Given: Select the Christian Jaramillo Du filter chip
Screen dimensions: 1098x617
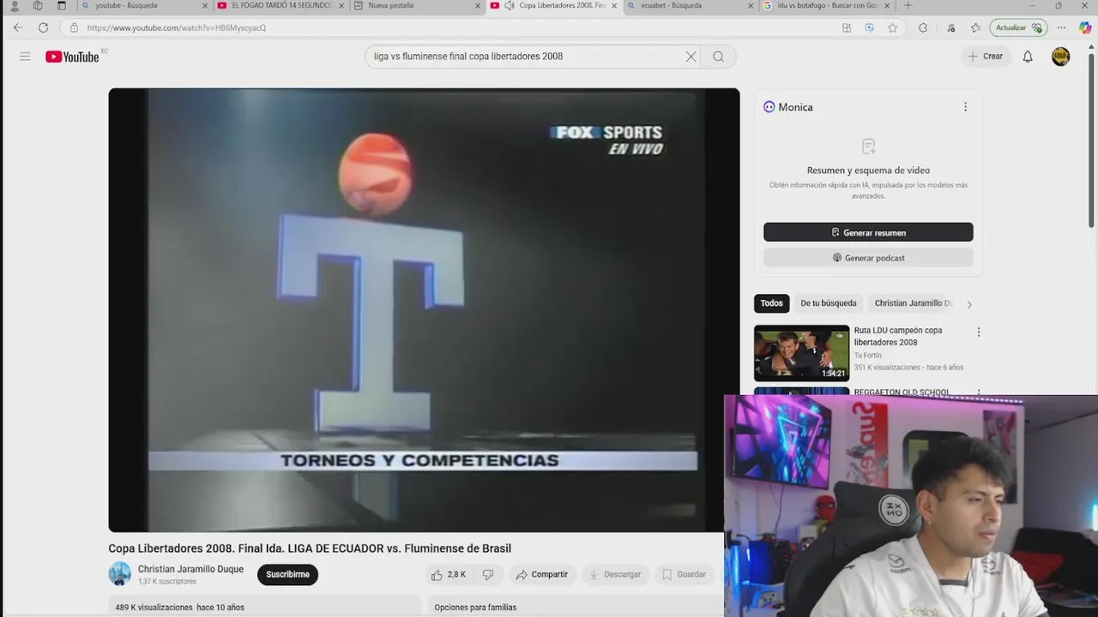Looking at the screenshot, I should [x=913, y=303].
